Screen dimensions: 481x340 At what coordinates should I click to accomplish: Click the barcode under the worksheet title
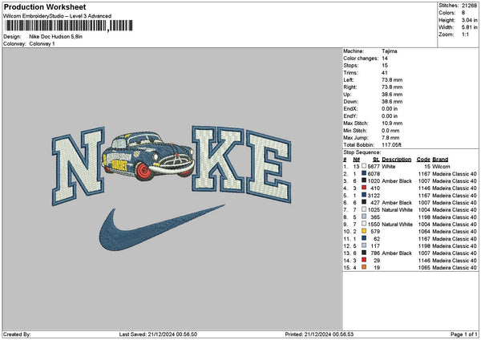(69, 26)
